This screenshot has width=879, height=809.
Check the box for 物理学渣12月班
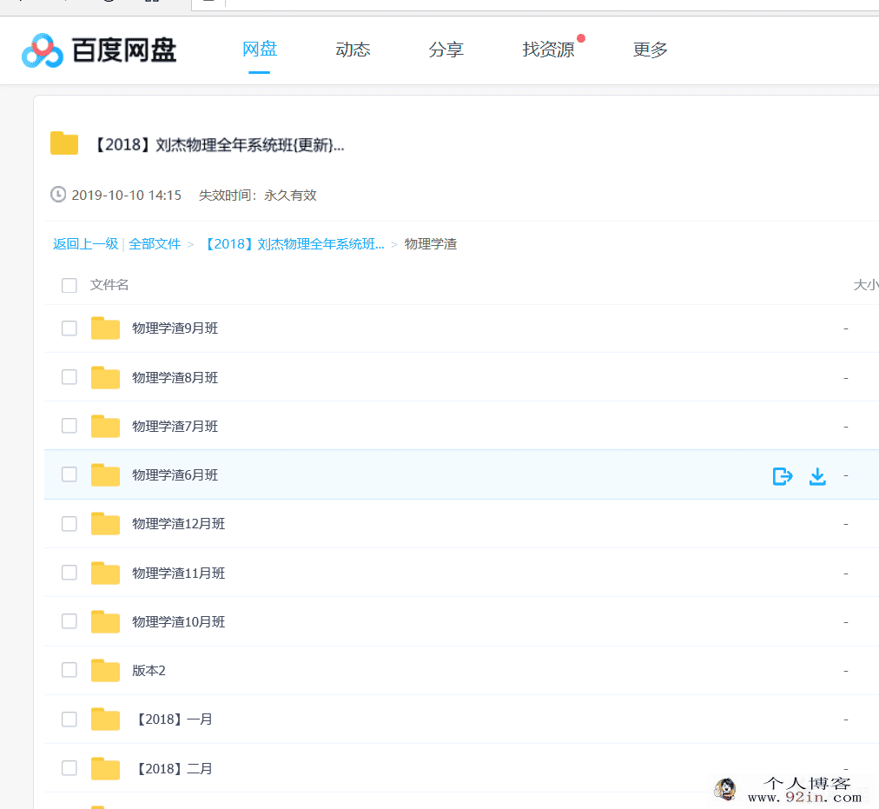tap(69, 523)
